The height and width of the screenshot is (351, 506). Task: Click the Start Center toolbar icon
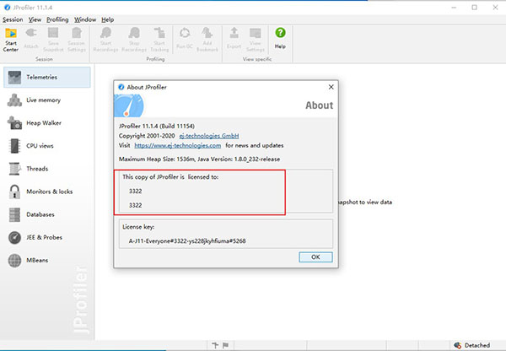tap(12, 37)
